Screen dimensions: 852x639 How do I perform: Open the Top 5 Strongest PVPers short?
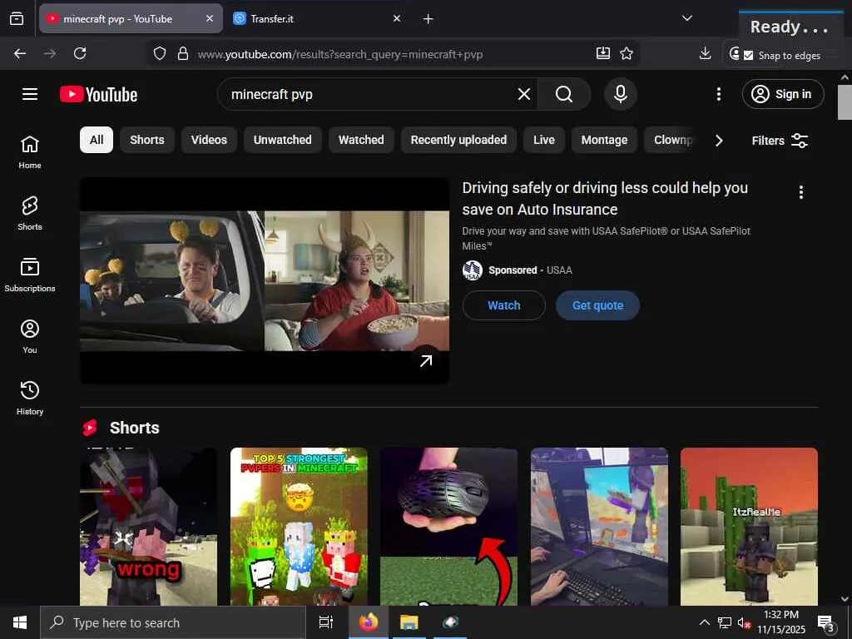click(299, 526)
